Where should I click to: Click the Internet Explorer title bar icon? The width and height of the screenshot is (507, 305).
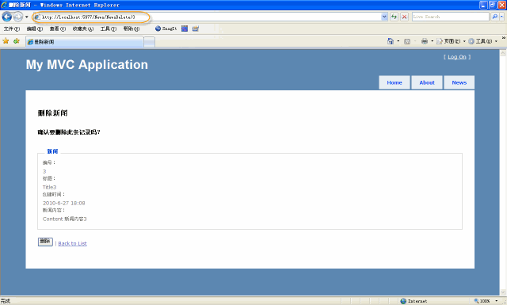pos(4,5)
